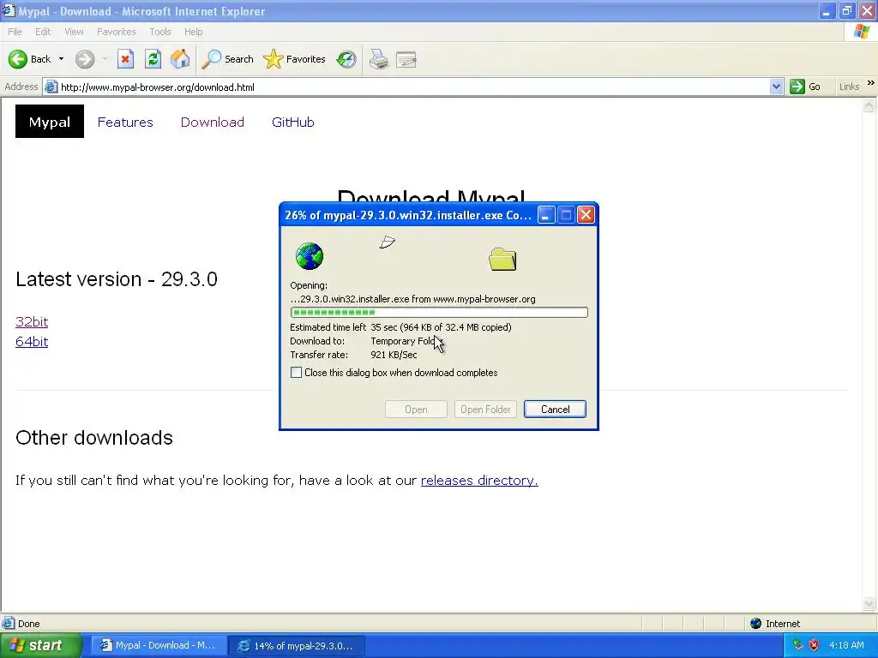This screenshot has width=878, height=658.
Task: Click the disabled Open button in dialog
Action: coord(416,409)
